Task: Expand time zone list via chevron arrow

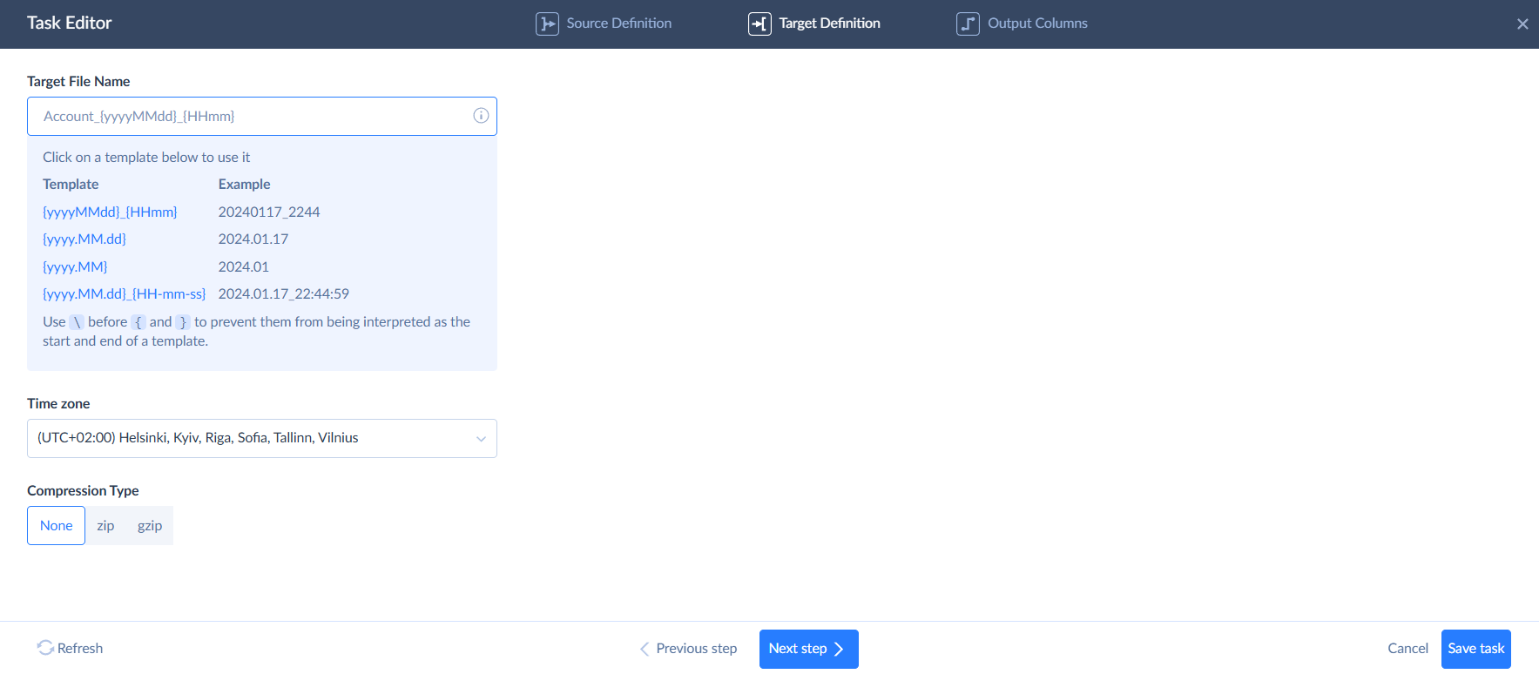Action: [481, 439]
